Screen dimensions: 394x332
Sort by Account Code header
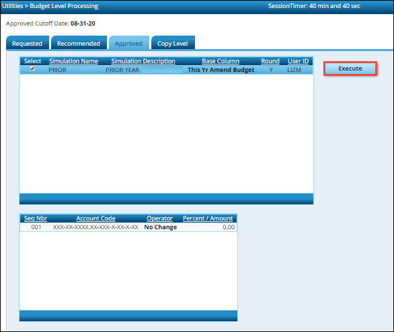tap(95, 218)
